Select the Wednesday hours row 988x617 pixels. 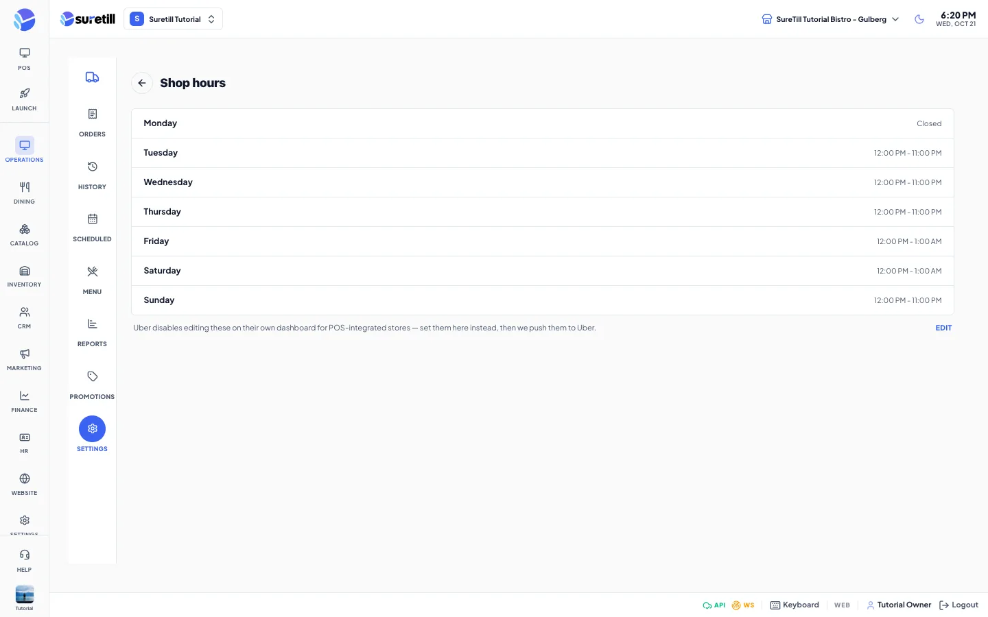(542, 182)
